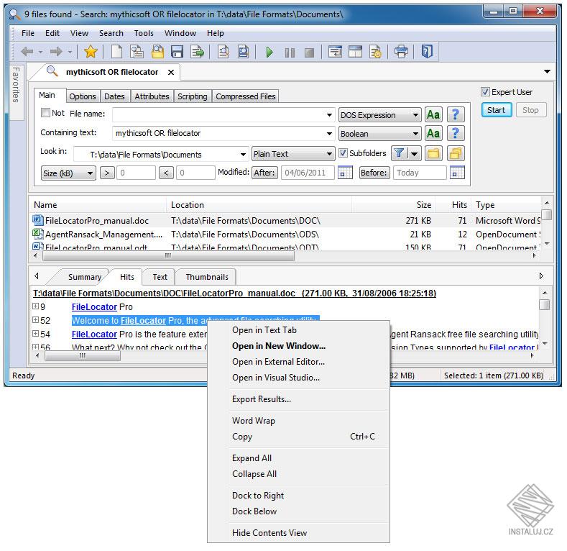The image size is (567, 551).
Task: Click the toolbar open-folder search icon
Action: [157, 52]
